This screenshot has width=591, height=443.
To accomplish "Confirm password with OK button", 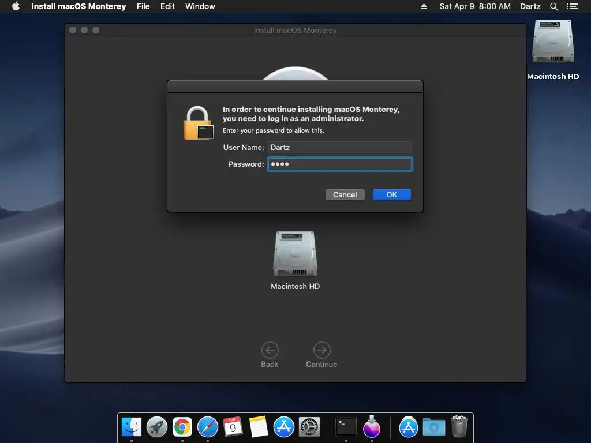I will [392, 195].
